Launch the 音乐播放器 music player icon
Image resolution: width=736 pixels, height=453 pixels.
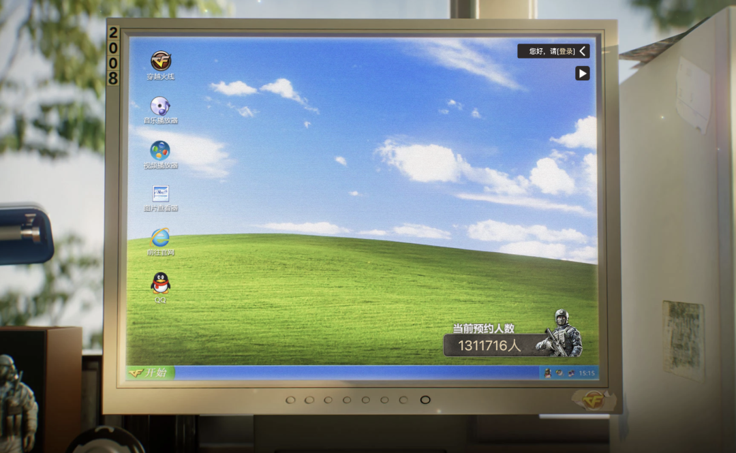pos(161,110)
